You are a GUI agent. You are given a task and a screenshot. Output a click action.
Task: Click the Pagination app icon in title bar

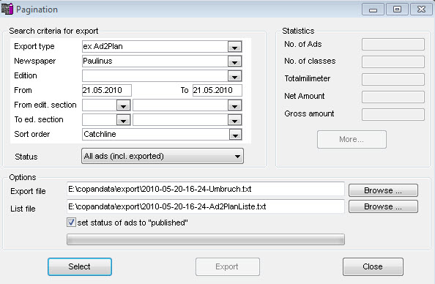click(7, 9)
